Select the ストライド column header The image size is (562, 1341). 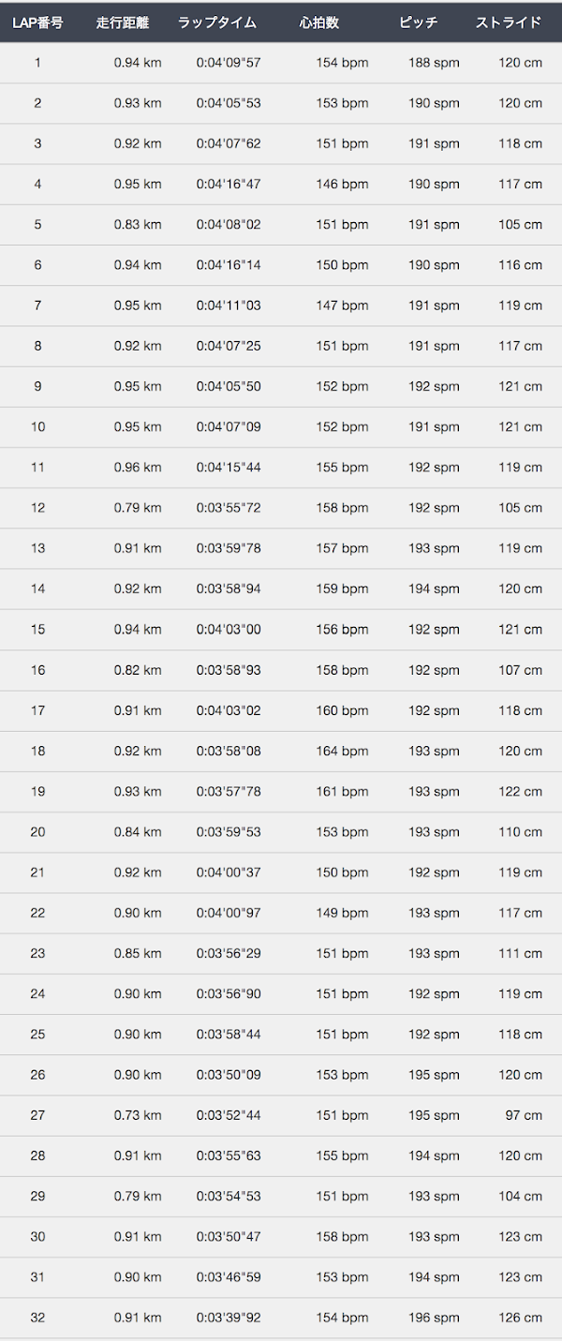tap(509, 22)
